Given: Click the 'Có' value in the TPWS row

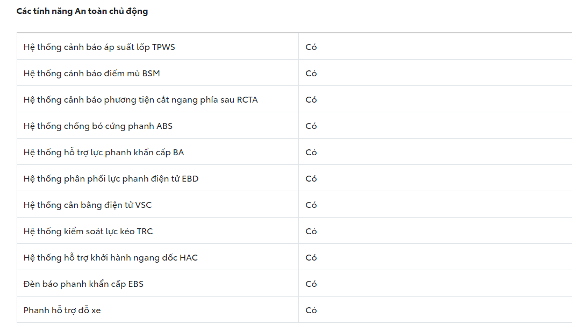Looking at the screenshot, I should [311, 47].
